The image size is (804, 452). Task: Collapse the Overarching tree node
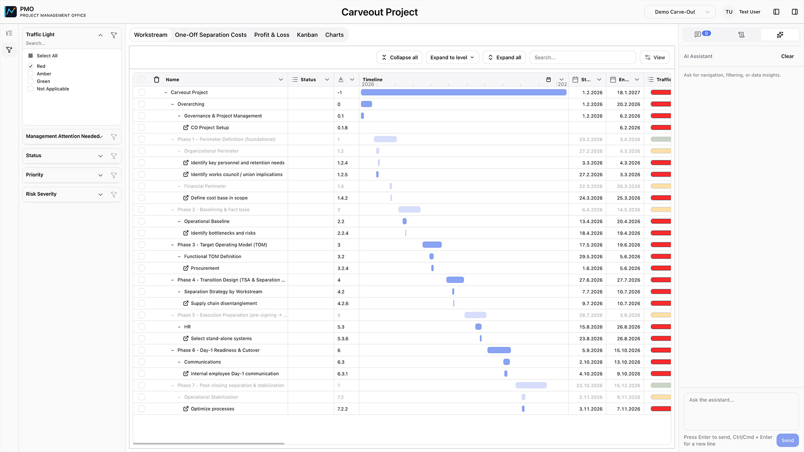[x=173, y=104]
